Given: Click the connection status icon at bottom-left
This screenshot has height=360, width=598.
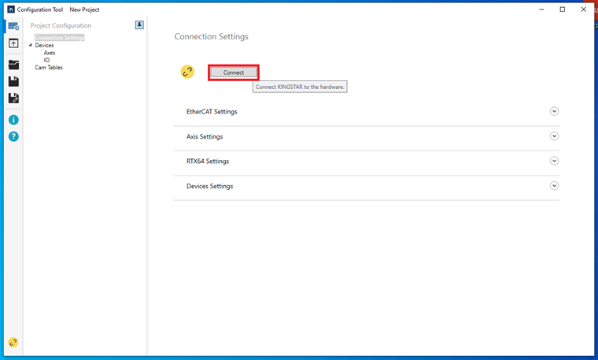Looking at the screenshot, I should [x=13, y=342].
